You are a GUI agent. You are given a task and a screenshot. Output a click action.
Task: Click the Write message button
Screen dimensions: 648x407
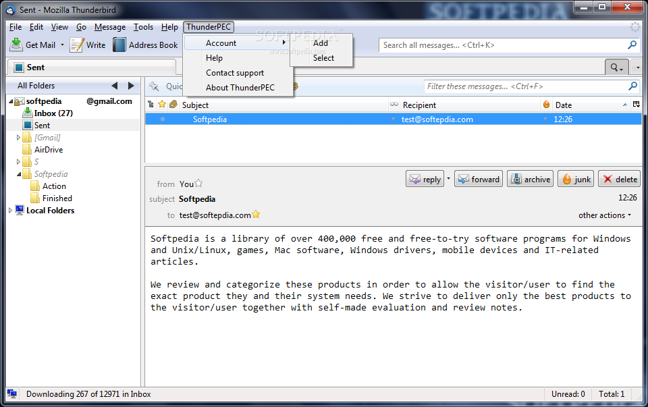click(88, 45)
